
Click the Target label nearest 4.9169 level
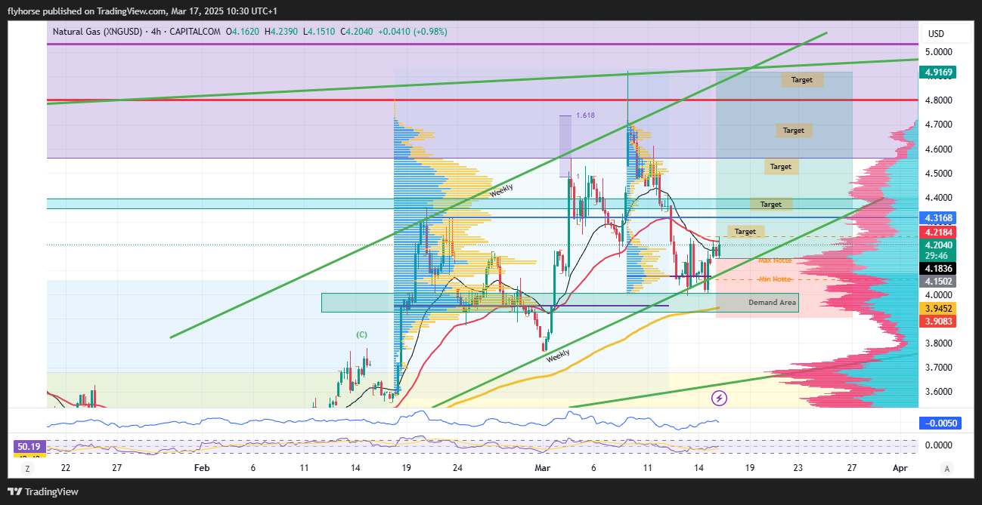coord(802,79)
